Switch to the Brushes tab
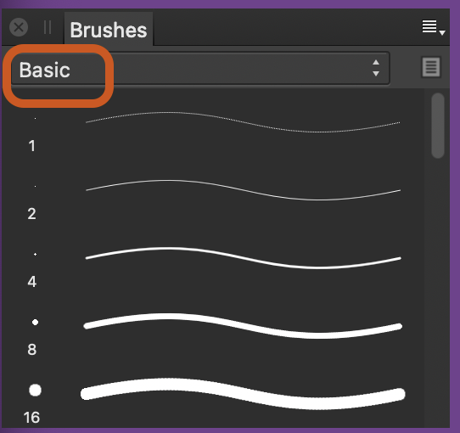 click(x=109, y=30)
